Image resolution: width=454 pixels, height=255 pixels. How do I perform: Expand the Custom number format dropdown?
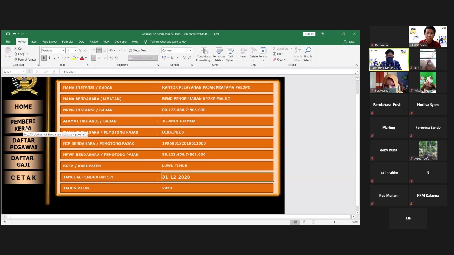(x=190, y=51)
